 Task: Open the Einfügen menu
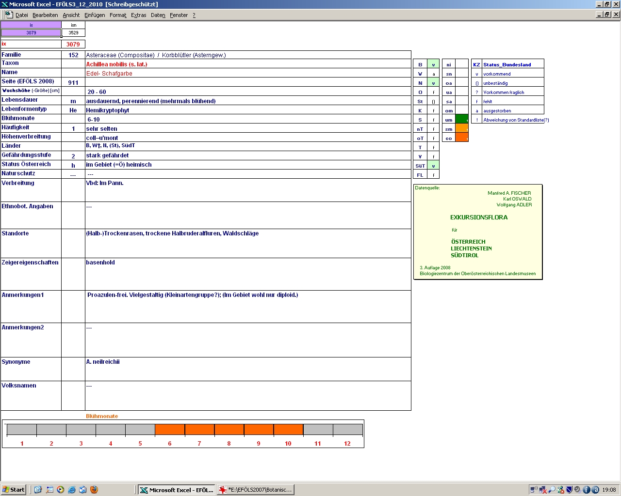tap(95, 15)
